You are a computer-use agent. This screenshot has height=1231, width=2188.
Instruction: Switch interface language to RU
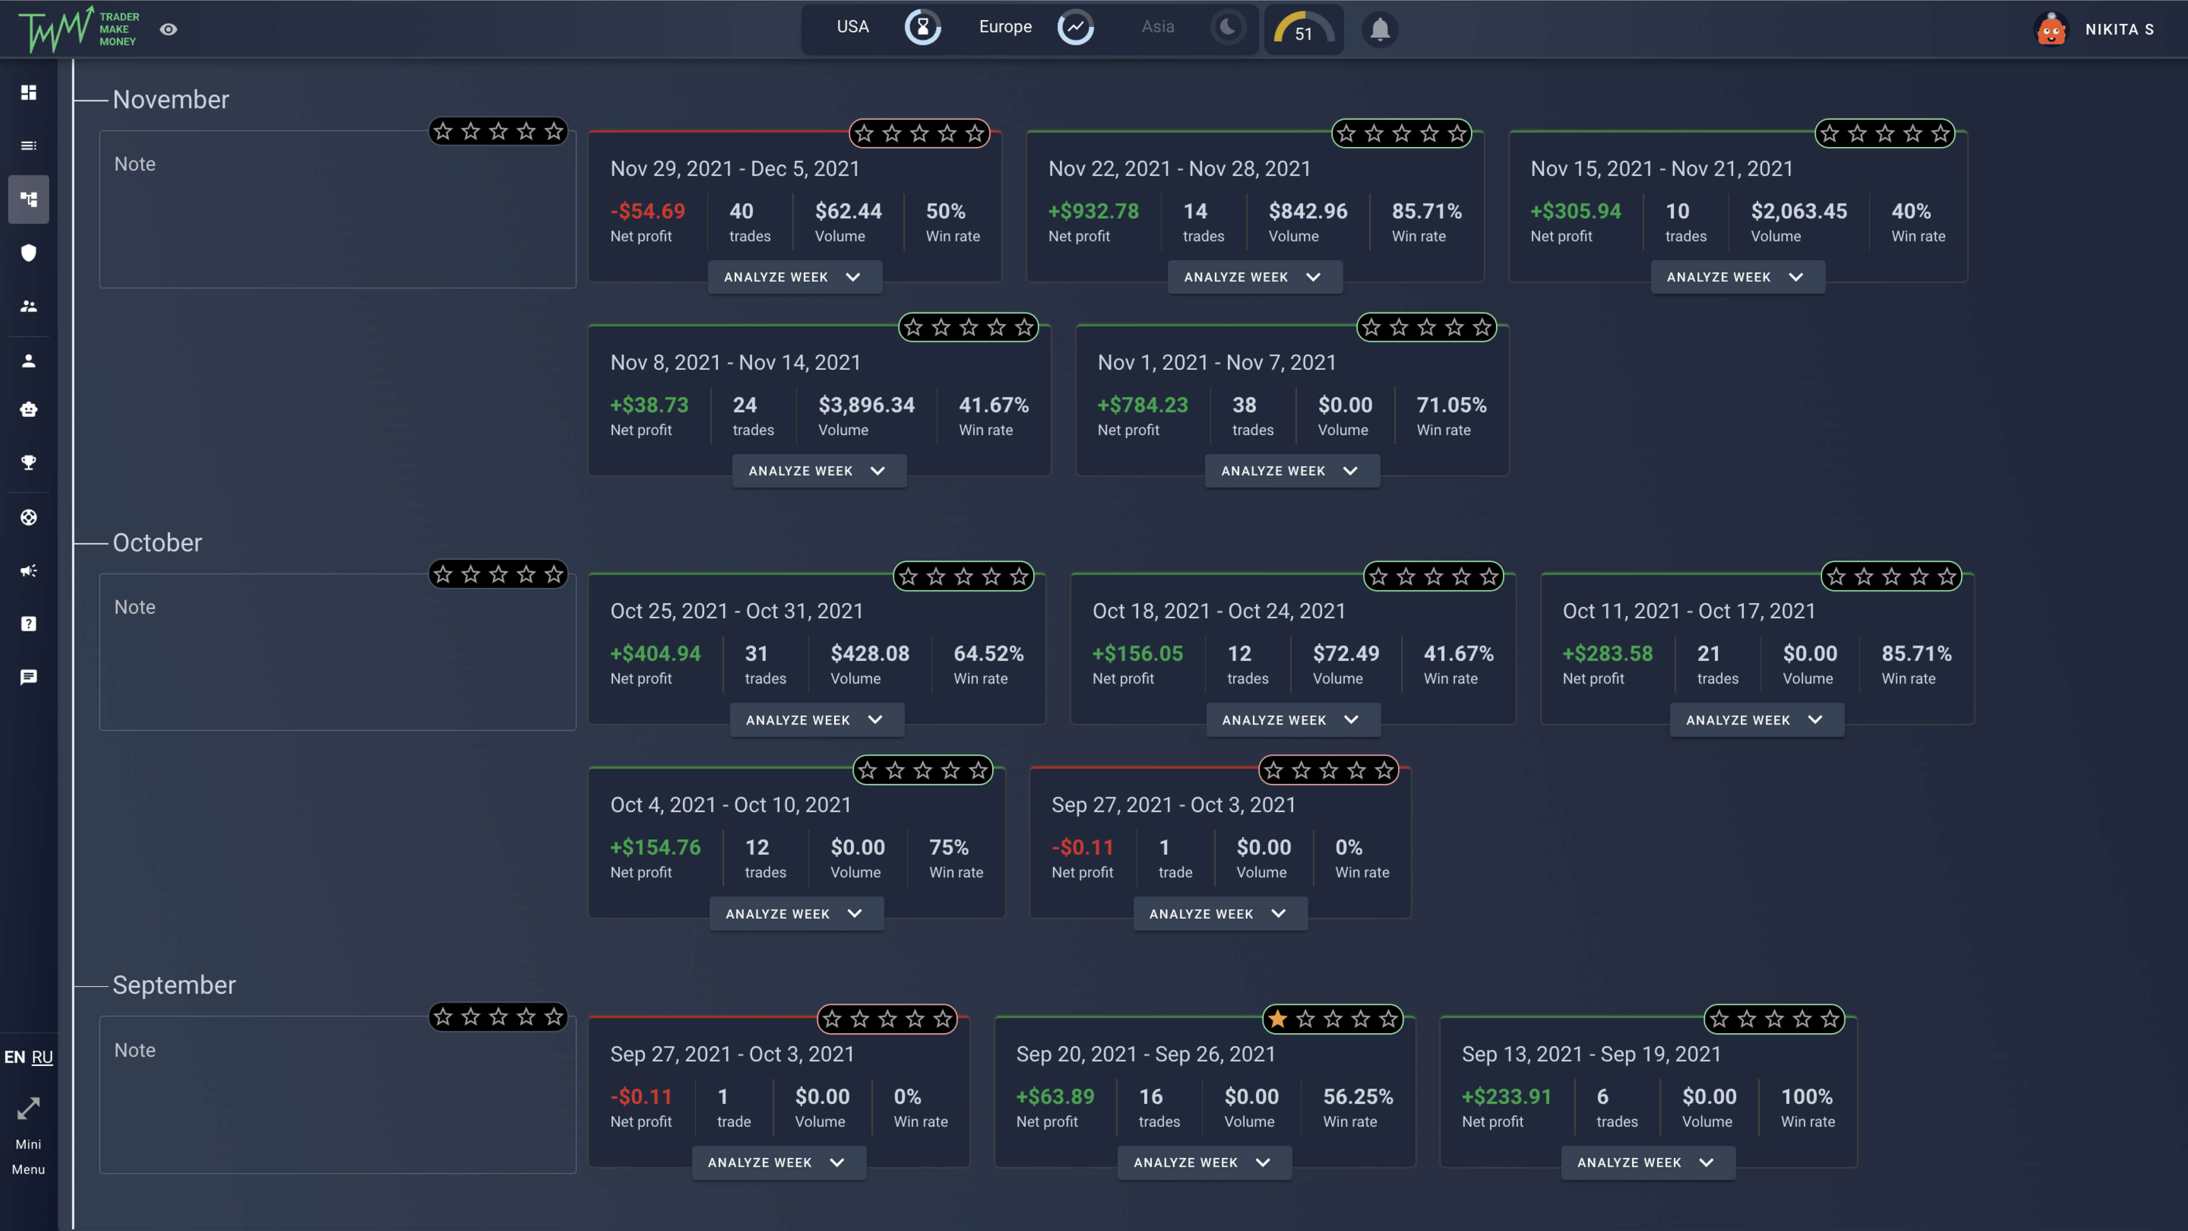[41, 1057]
